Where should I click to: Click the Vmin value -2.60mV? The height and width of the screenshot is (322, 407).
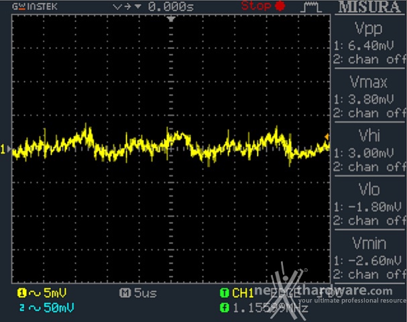coord(375,260)
